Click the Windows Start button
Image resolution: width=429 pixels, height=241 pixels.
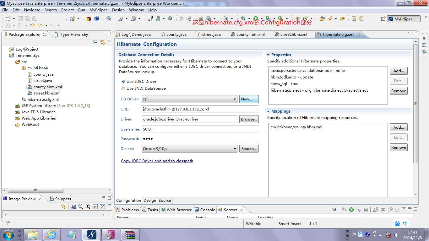[x=8, y=234]
